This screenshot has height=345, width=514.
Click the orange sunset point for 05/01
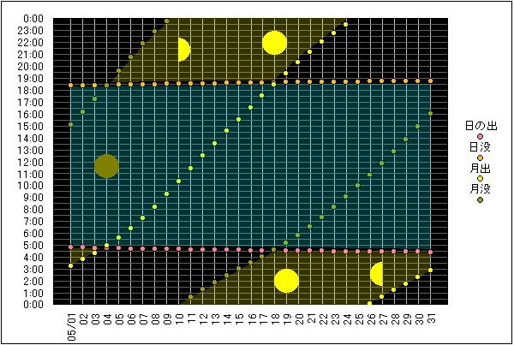point(70,86)
